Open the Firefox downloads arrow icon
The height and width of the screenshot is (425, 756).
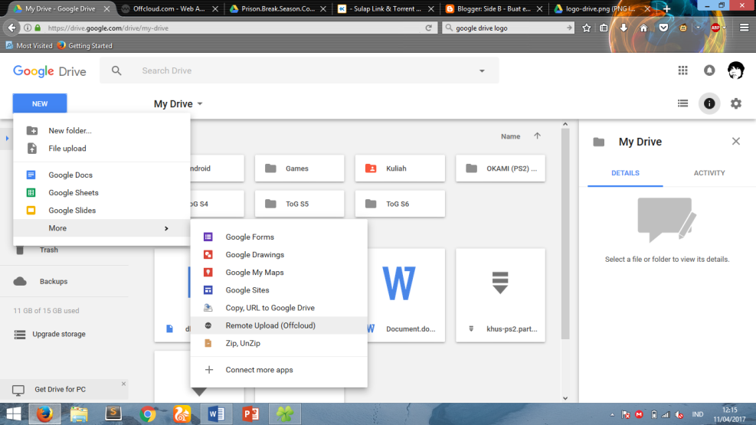click(x=623, y=28)
